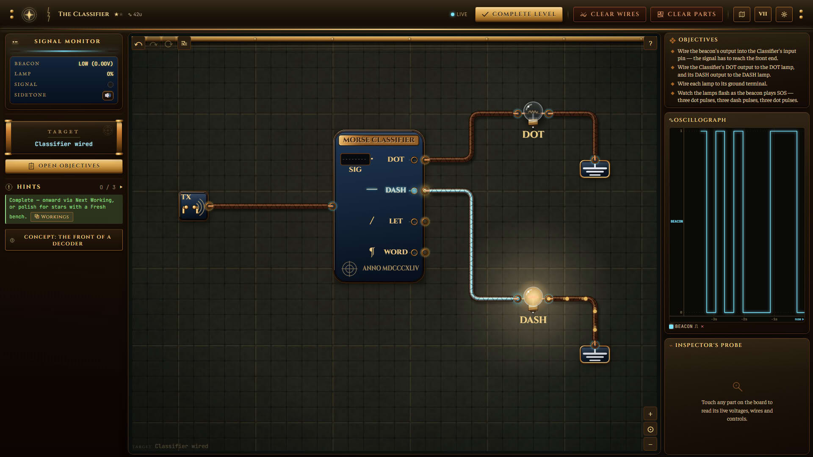Select the ground terminal near the DOT lamp
Viewport: 813px width, 457px height.
(595, 169)
